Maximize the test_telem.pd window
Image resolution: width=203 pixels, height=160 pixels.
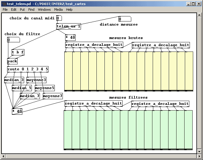point(193,4)
